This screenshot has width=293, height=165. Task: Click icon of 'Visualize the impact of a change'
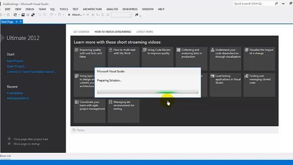pos(246,50)
